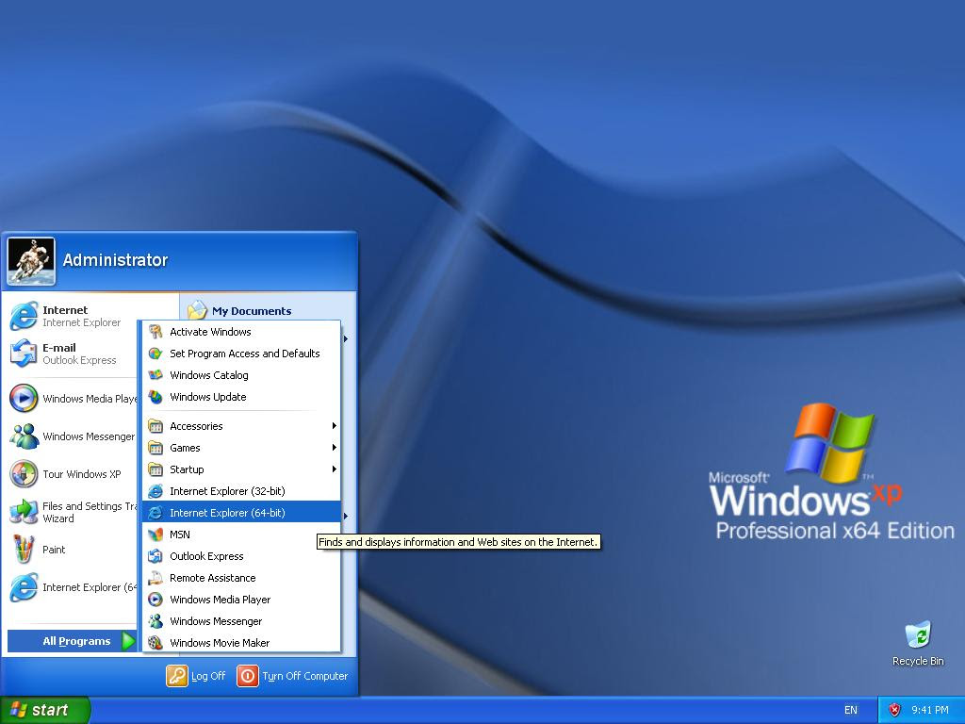The image size is (965, 724).
Task: Open Set Program Access and Defaults
Action: click(241, 354)
